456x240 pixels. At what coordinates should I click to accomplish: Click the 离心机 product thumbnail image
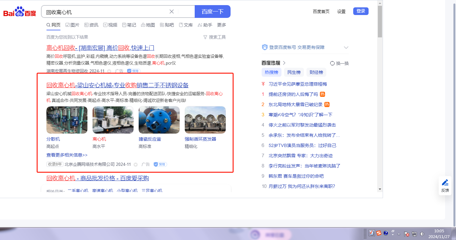pyautogui.click(x=113, y=120)
